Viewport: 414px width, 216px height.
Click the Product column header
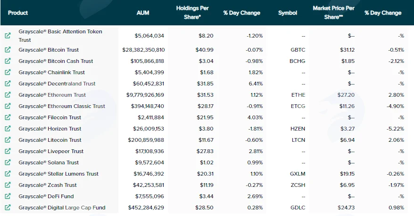tap(18, 13)
